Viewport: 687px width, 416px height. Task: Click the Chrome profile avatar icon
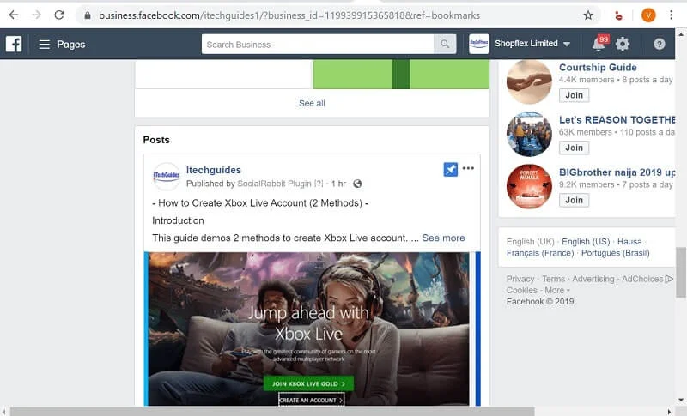(648, 15)
